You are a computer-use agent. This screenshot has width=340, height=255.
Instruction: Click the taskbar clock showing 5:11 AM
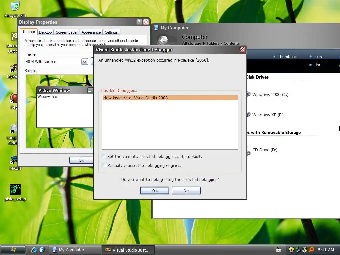326,250
